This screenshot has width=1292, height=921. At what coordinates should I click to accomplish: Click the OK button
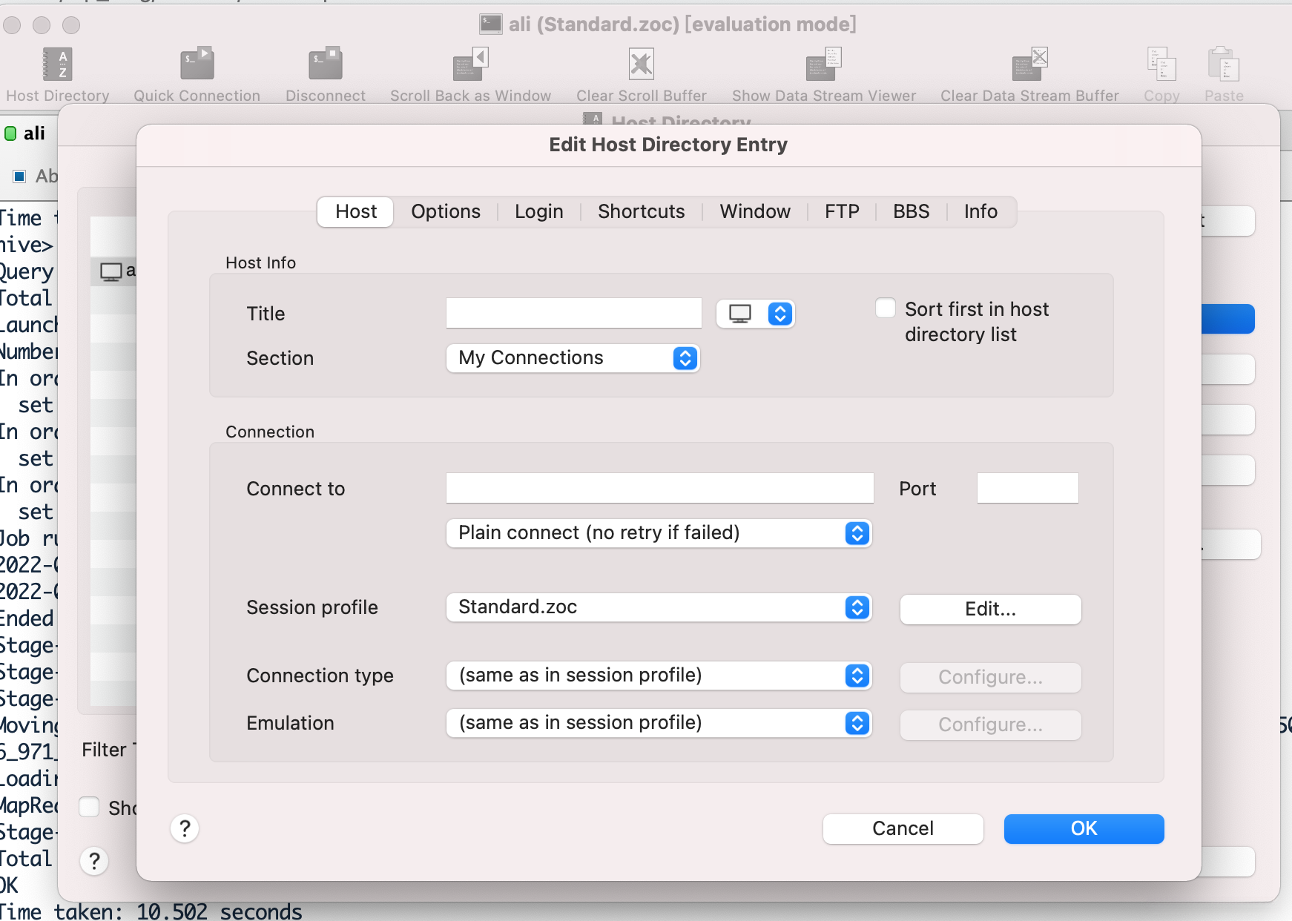1084,828
